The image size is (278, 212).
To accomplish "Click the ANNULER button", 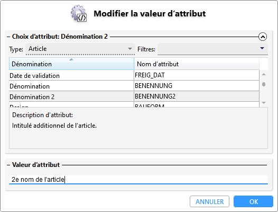I will pos(209,201).
